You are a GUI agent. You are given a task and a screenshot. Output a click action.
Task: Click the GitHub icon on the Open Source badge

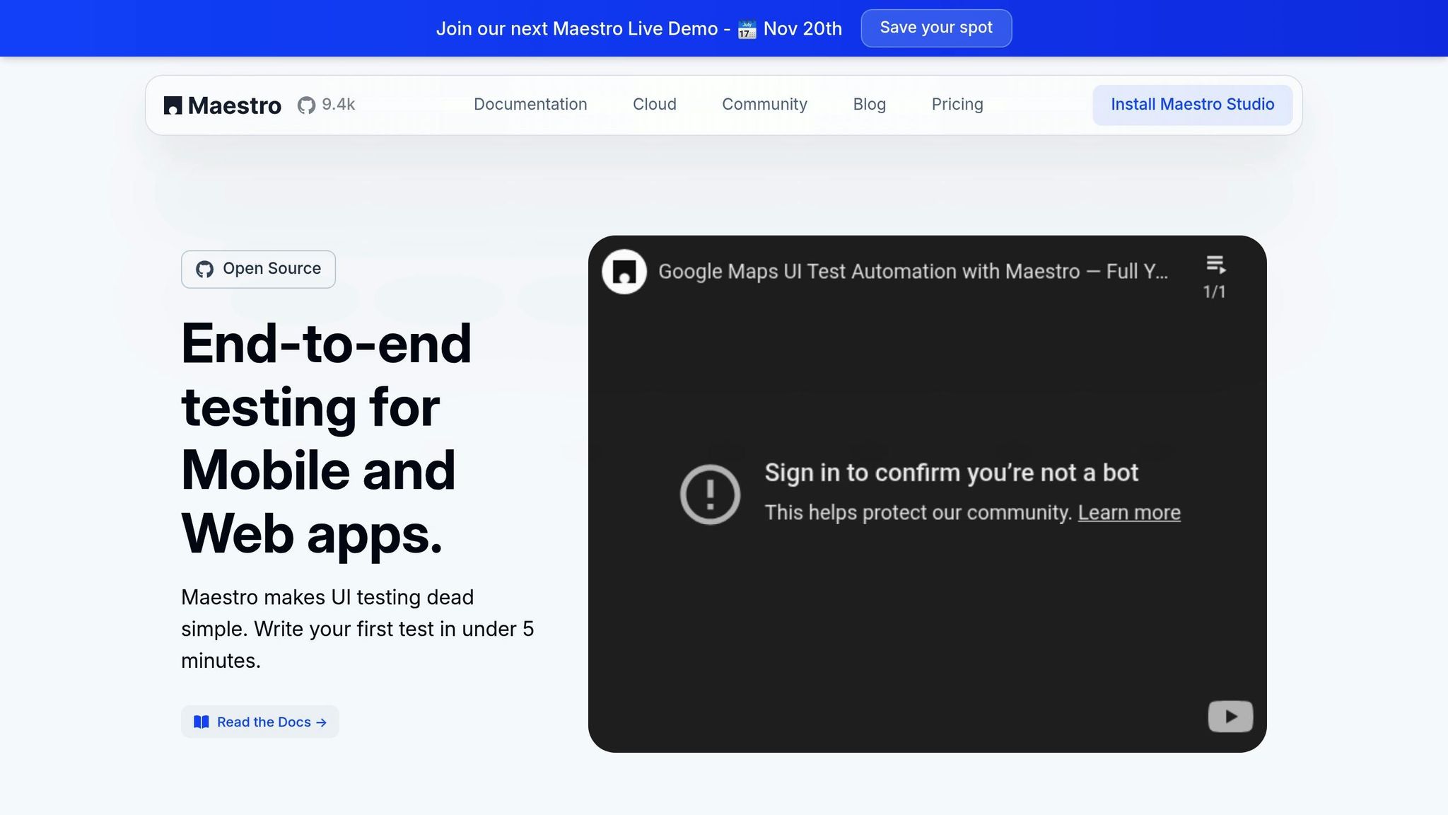click(x=205, y=269)
